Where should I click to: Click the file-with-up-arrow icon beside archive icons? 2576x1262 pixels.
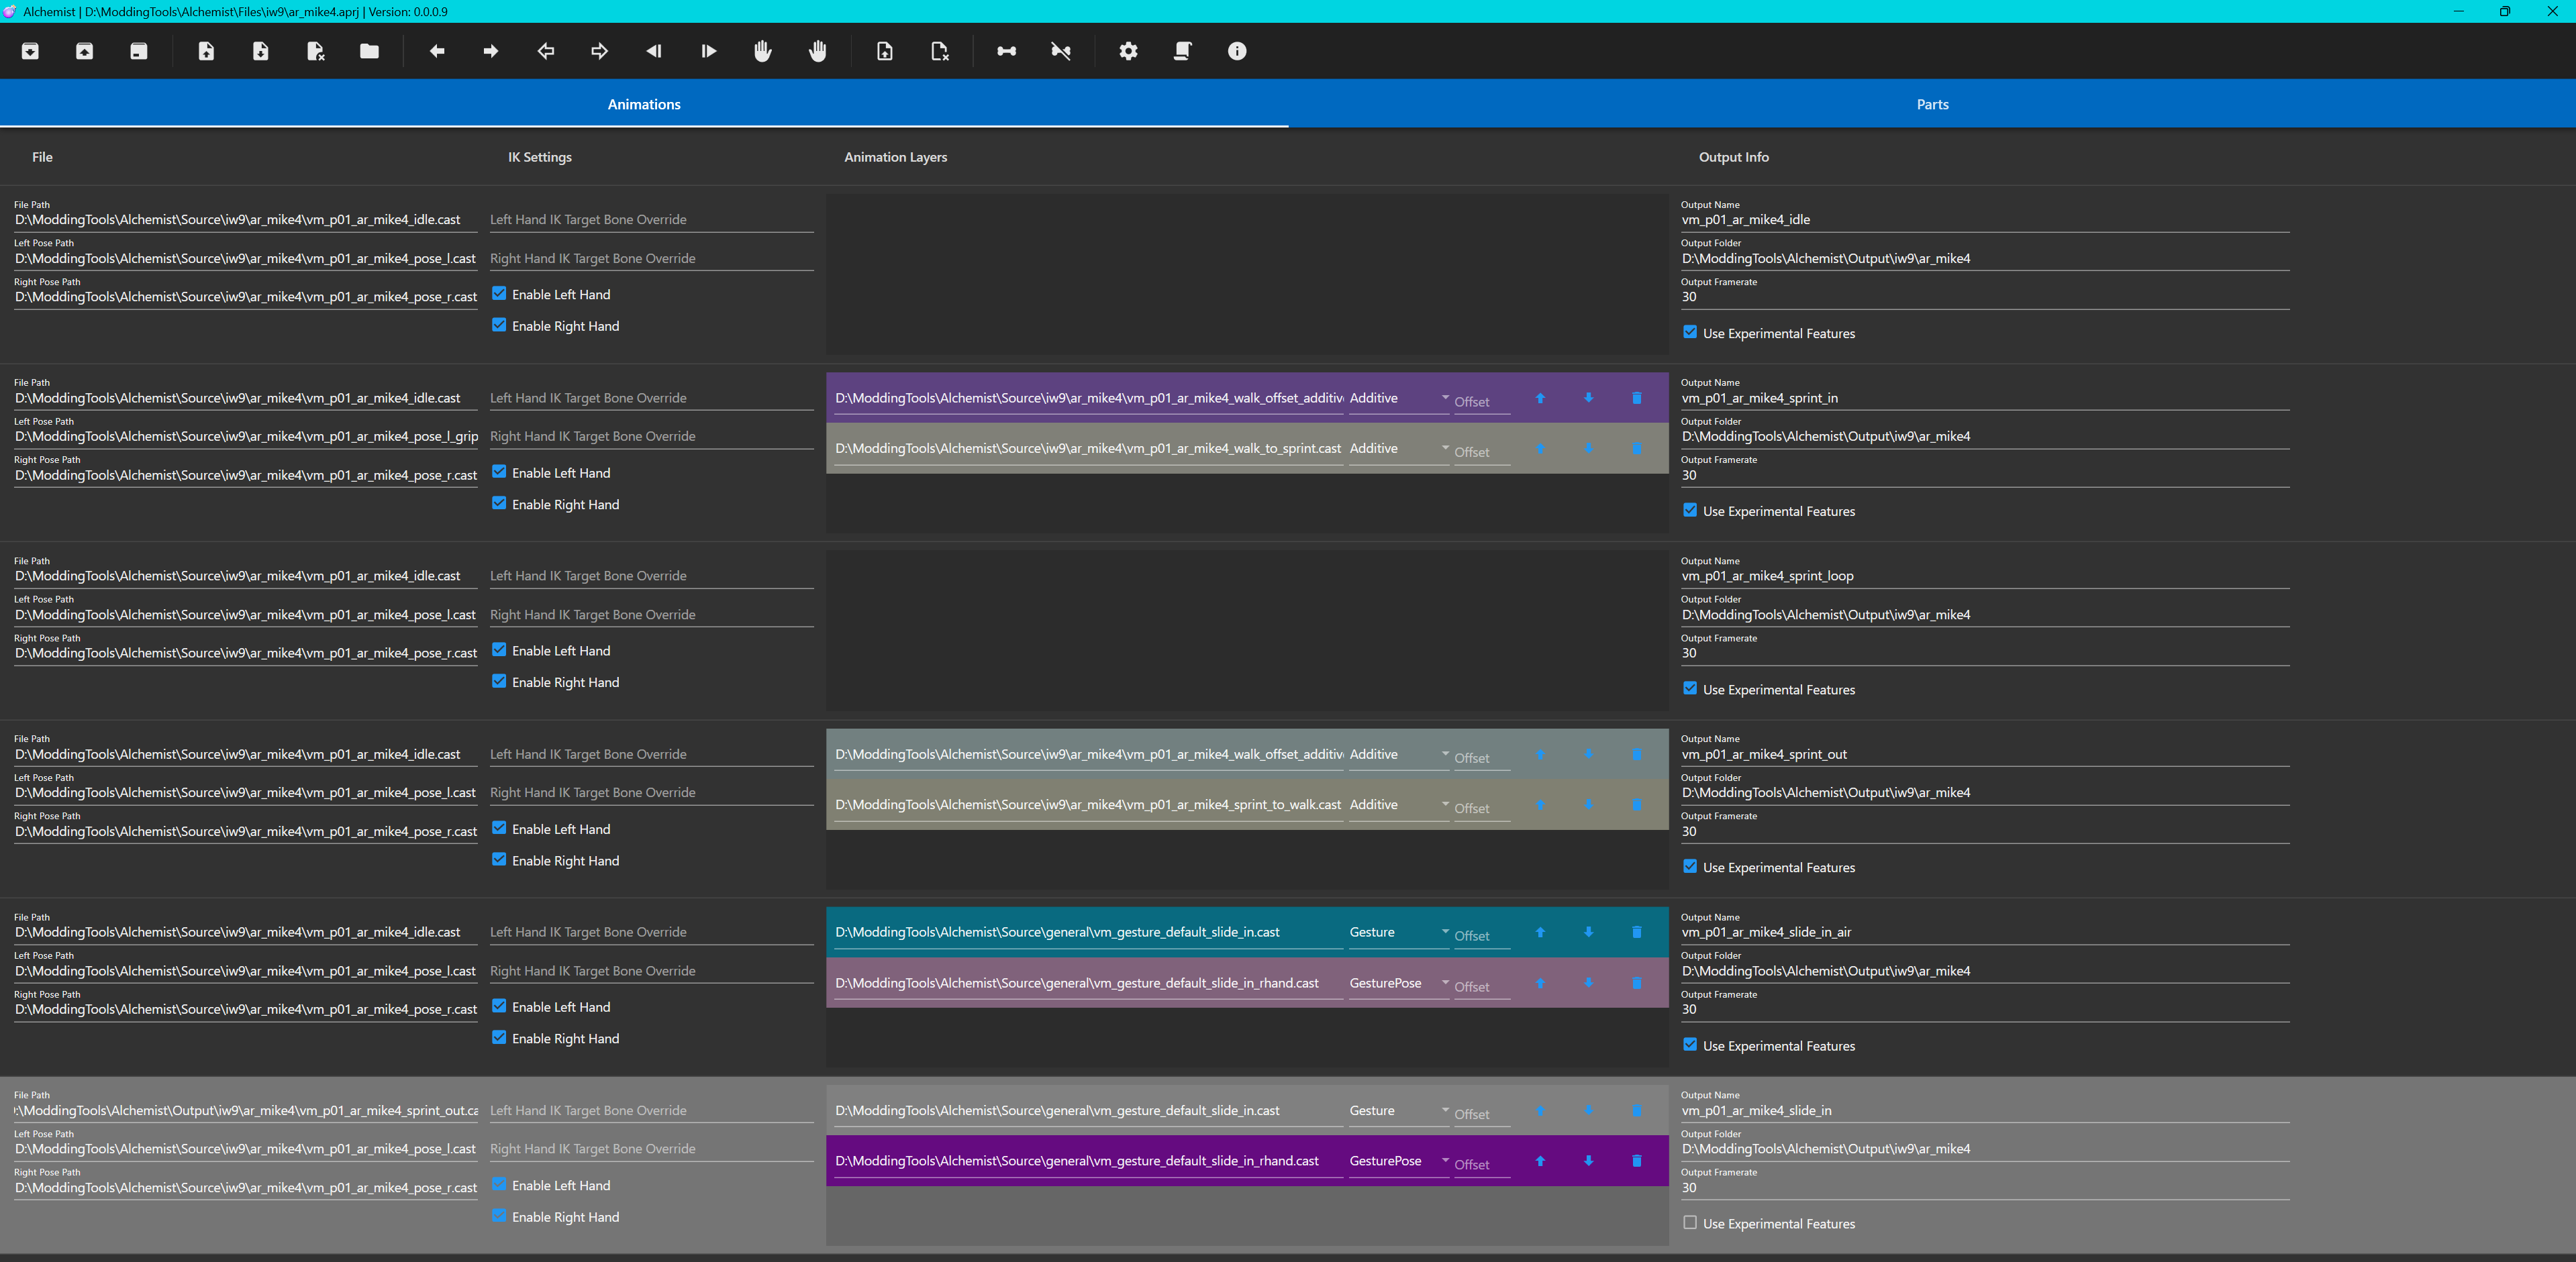coord(206,51)
